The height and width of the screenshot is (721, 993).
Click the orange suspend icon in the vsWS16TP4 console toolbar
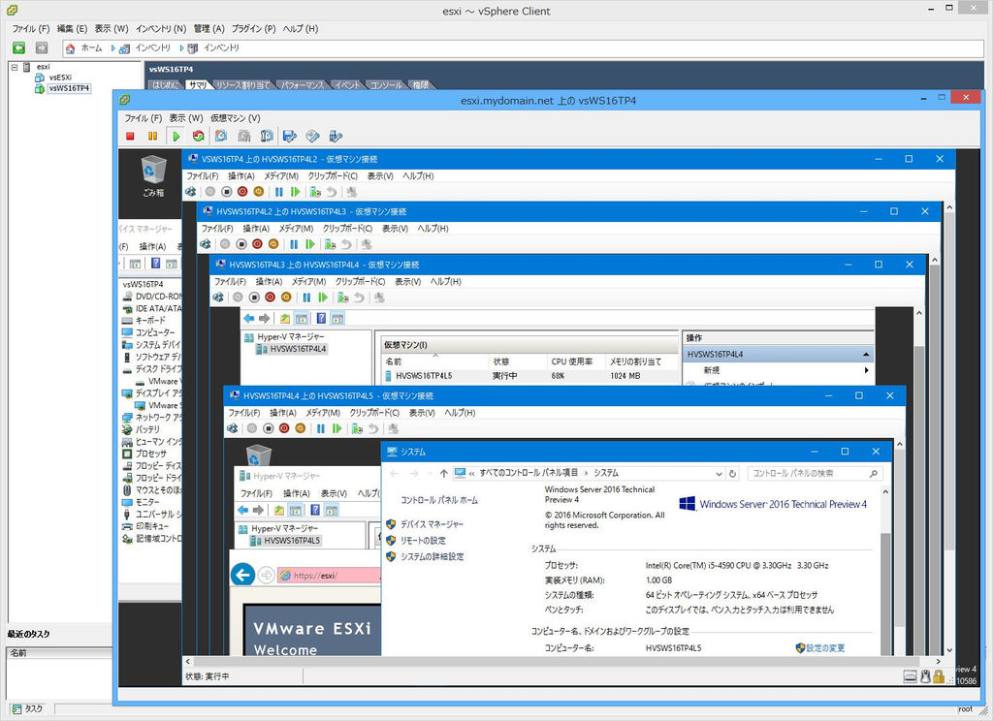click(152, 136)
